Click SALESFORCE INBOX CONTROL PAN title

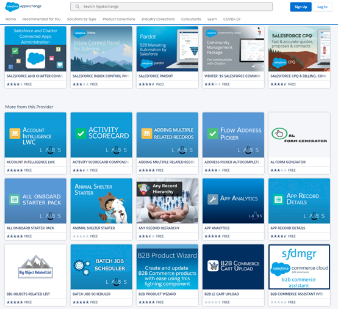click(101, 76)
